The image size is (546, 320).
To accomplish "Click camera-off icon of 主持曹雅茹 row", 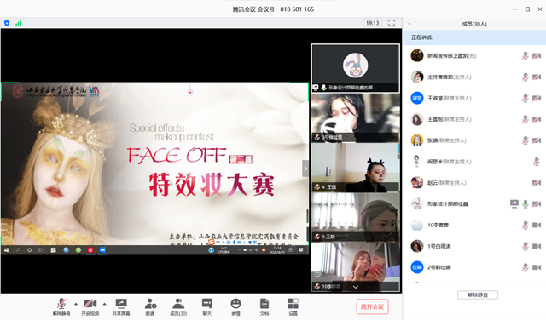I will (537, 77).
